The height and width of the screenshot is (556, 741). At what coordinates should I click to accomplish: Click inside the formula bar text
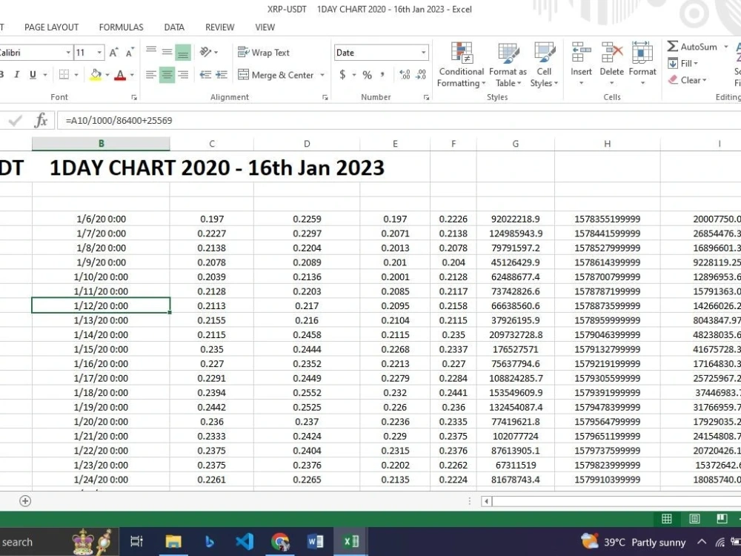pyautogui.click(x=119, y=121)
